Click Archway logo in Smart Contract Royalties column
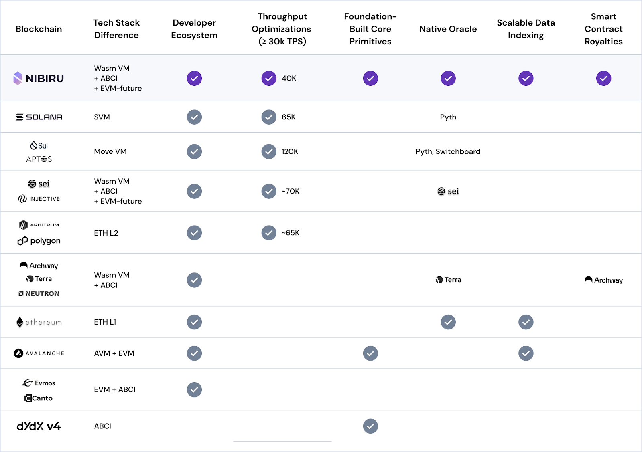 tap(603, 280)
